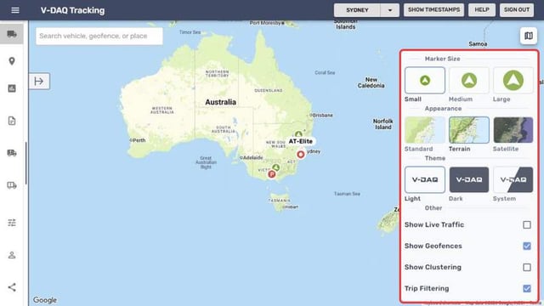Select the System theme
The height and width of the screenshot is (306, 544).
513,179
